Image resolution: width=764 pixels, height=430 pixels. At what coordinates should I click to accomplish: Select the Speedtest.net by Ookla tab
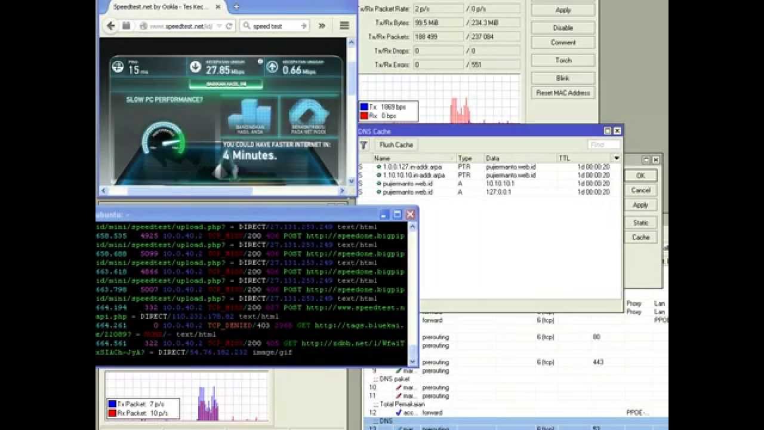161,7
